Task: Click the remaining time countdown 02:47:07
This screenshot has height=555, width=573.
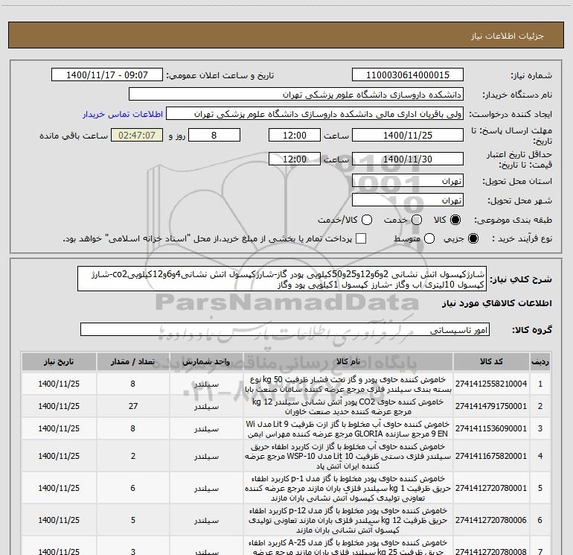Action: click(137, 135)
